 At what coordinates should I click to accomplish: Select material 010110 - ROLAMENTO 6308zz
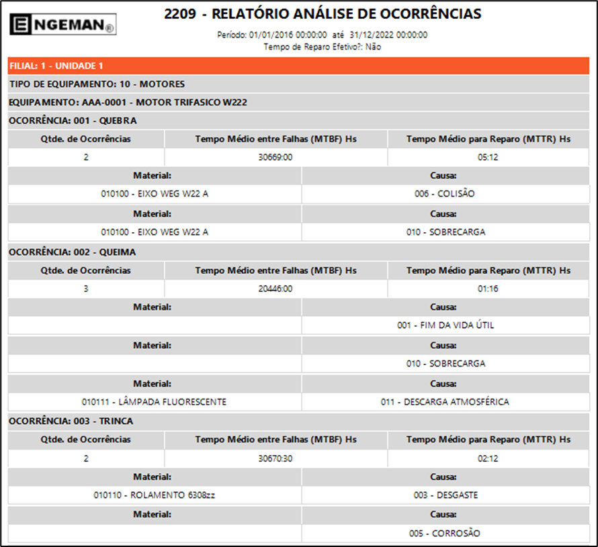pos(154,495)
